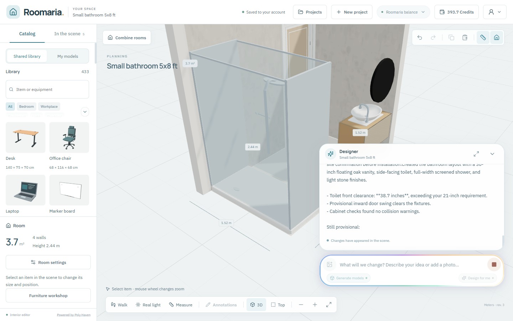Click the copy icon in top toolbar
Viewport: 513px width, 321px height.
coord(451,37)
